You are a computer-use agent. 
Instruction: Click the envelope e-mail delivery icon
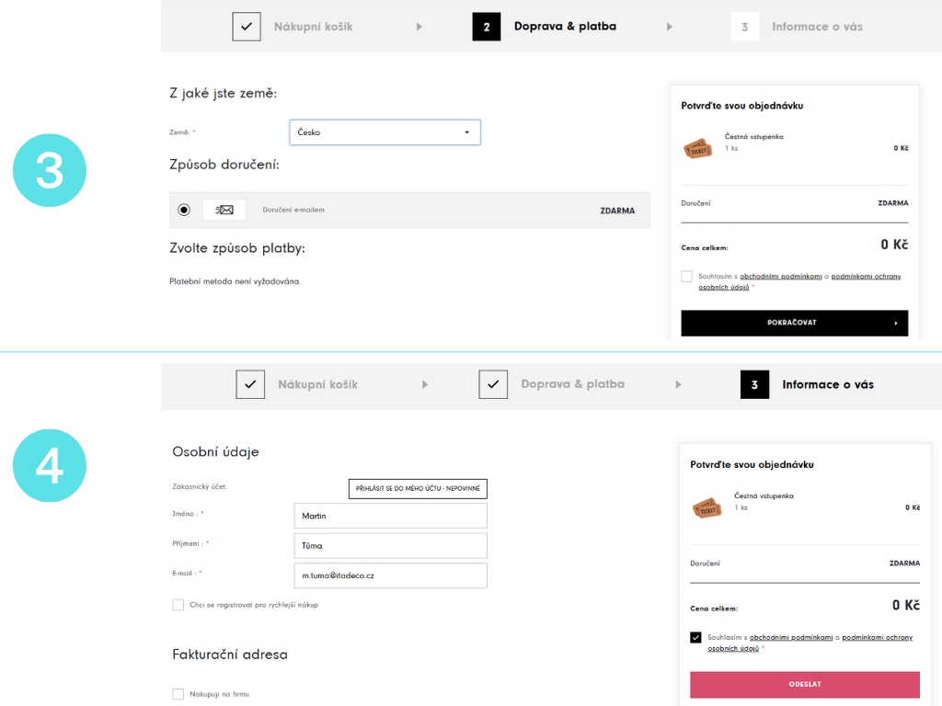[x=224, y=211]
